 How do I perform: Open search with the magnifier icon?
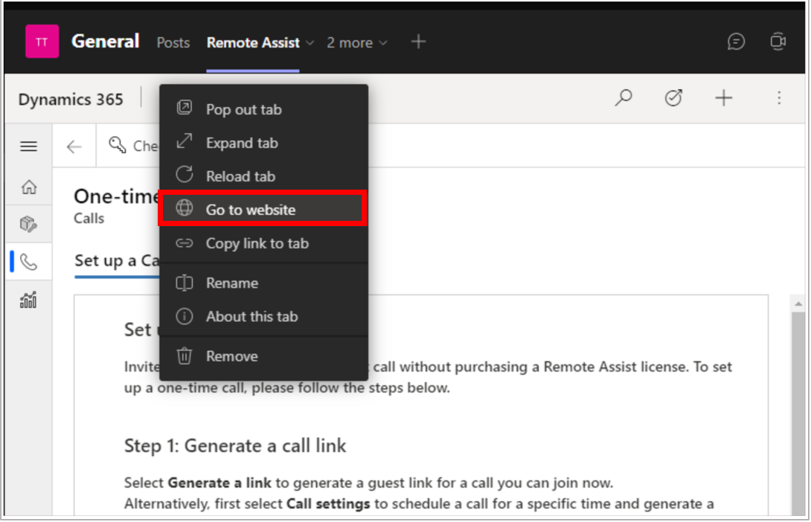tap(624, 97)
